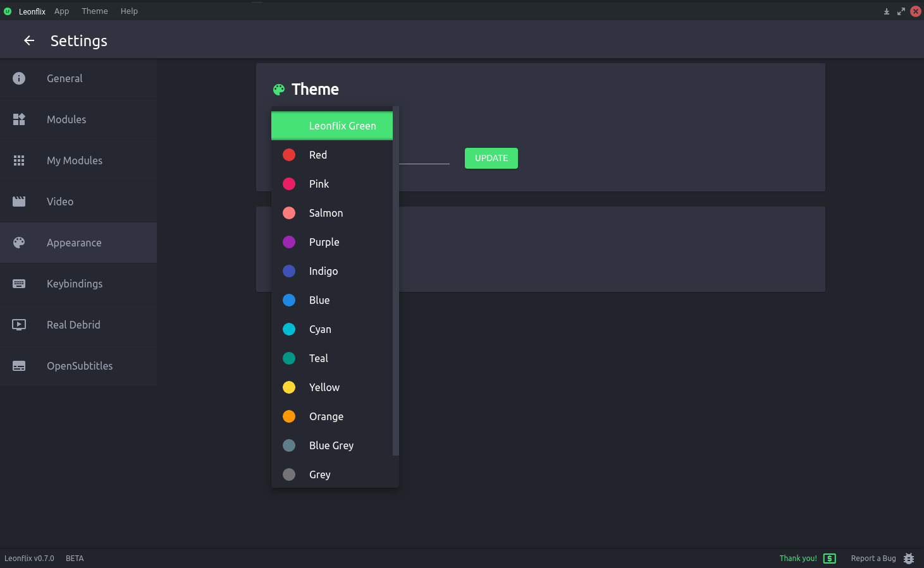
Task: Click the My Modules grid icon
Action: (19, 160)
